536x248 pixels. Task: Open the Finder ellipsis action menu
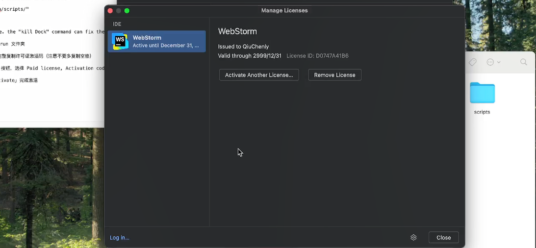[493, 62]
